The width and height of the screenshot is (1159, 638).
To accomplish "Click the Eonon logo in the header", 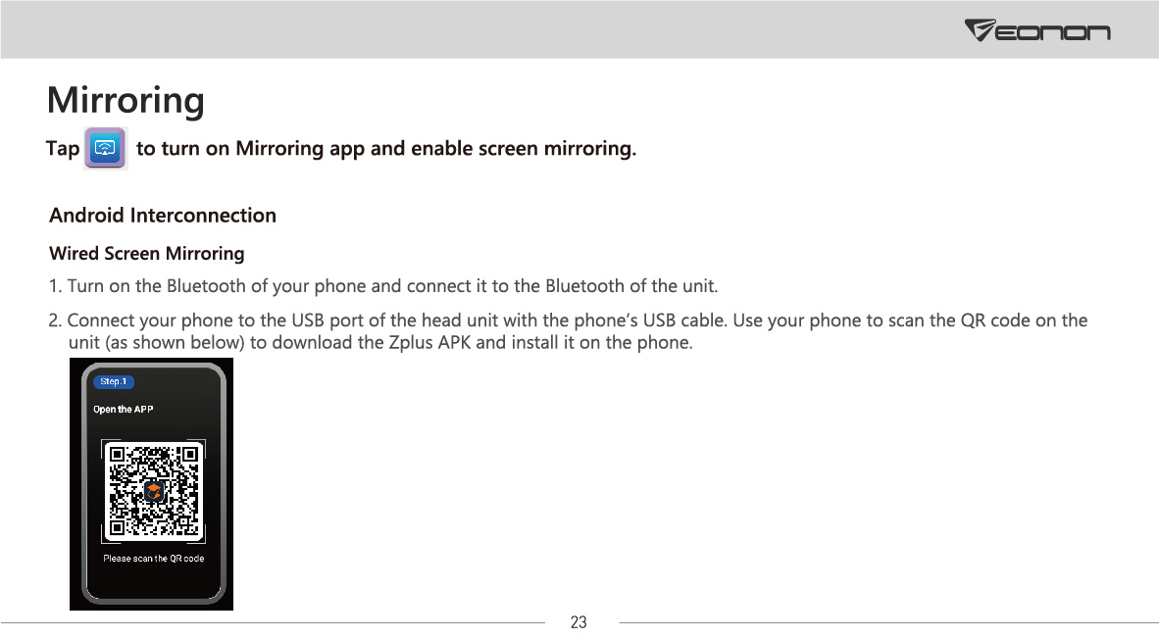I will tap(1037, 30).
